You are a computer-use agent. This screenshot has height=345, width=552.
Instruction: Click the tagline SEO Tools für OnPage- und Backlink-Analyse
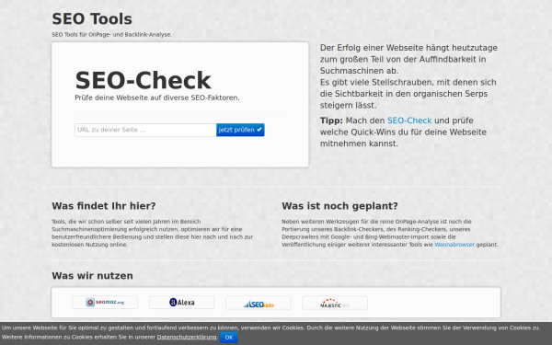(111, 35)
